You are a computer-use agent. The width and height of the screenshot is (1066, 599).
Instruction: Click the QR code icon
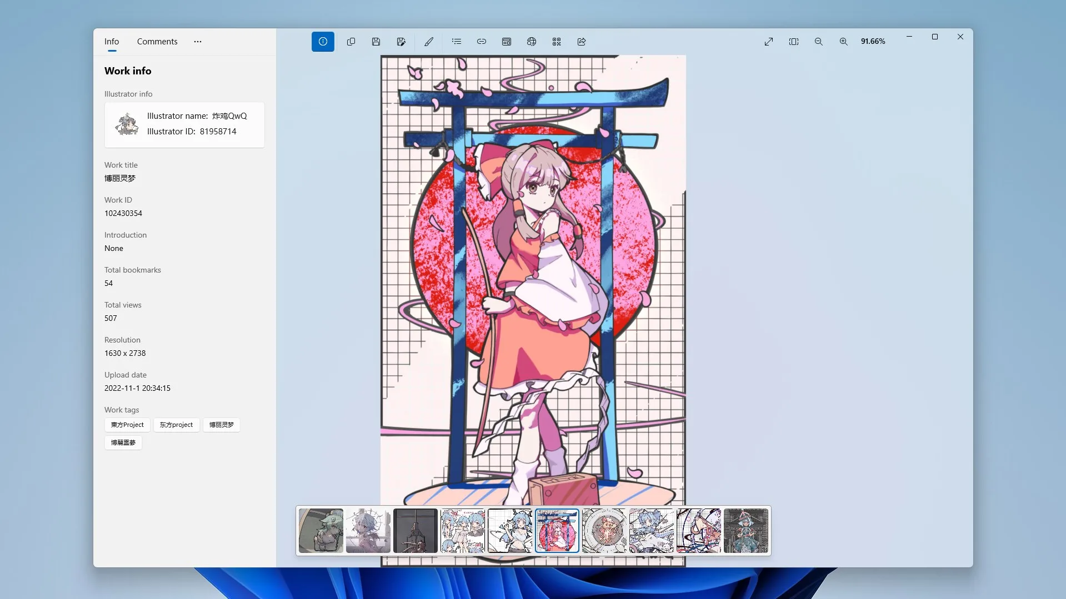pos(557,42)
